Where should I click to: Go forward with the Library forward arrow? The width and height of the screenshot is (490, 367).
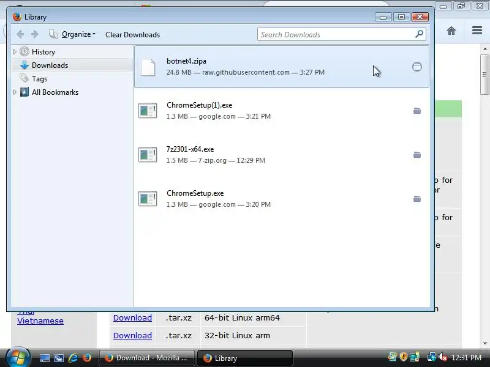click(34, 34)
